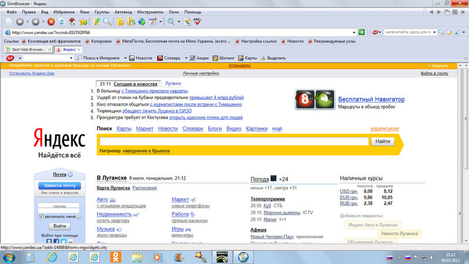This screenshot has width=469, height=264.
Task: Click the Back navigation arrow button
Action: [x=20, y=22]
